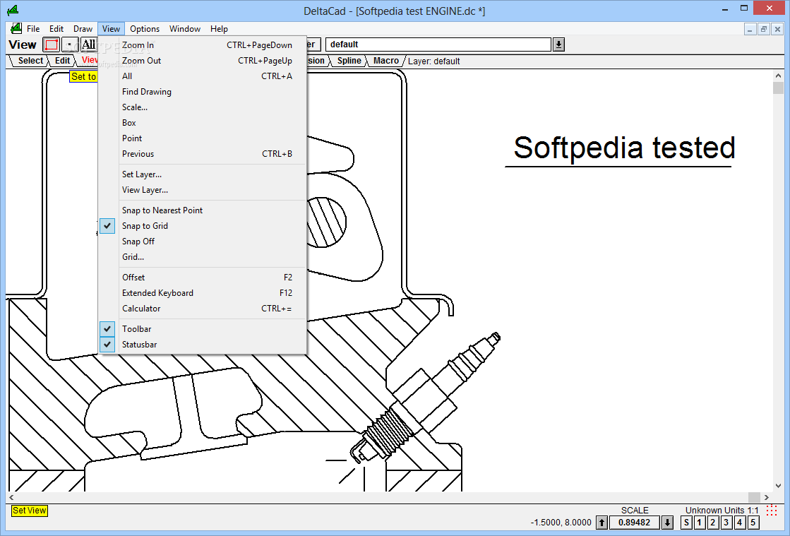Choose the Box view entry
The image size is (790, 536).
tap(203, 123)
